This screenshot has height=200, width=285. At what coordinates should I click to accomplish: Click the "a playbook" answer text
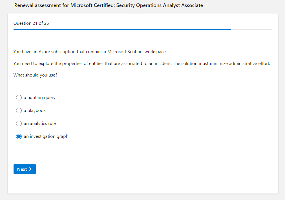pos(35,111)
